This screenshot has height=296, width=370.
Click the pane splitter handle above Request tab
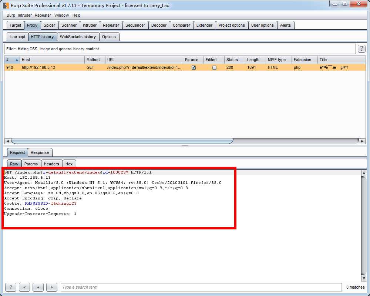[185, 146]
